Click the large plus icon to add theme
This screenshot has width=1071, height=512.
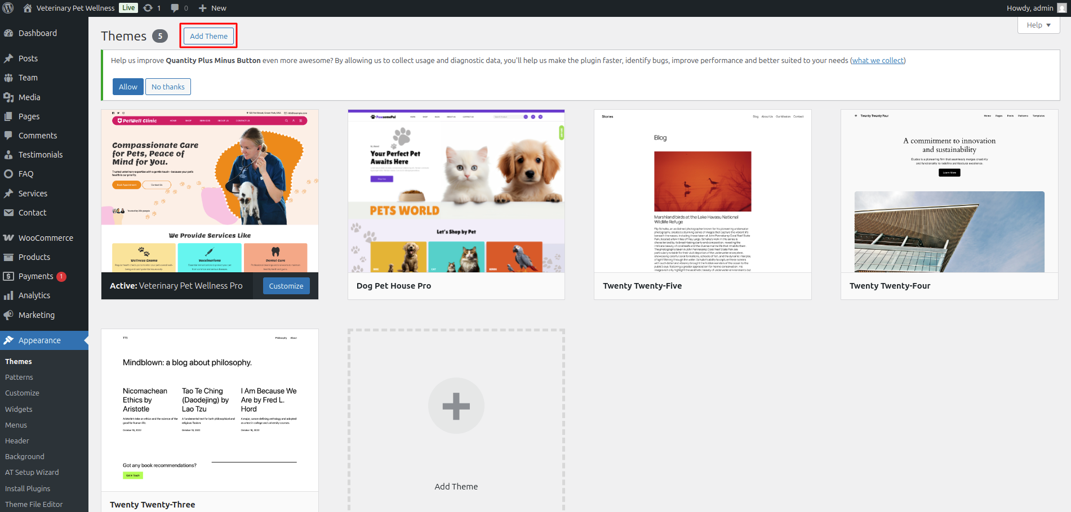click(x=456, y=406)
